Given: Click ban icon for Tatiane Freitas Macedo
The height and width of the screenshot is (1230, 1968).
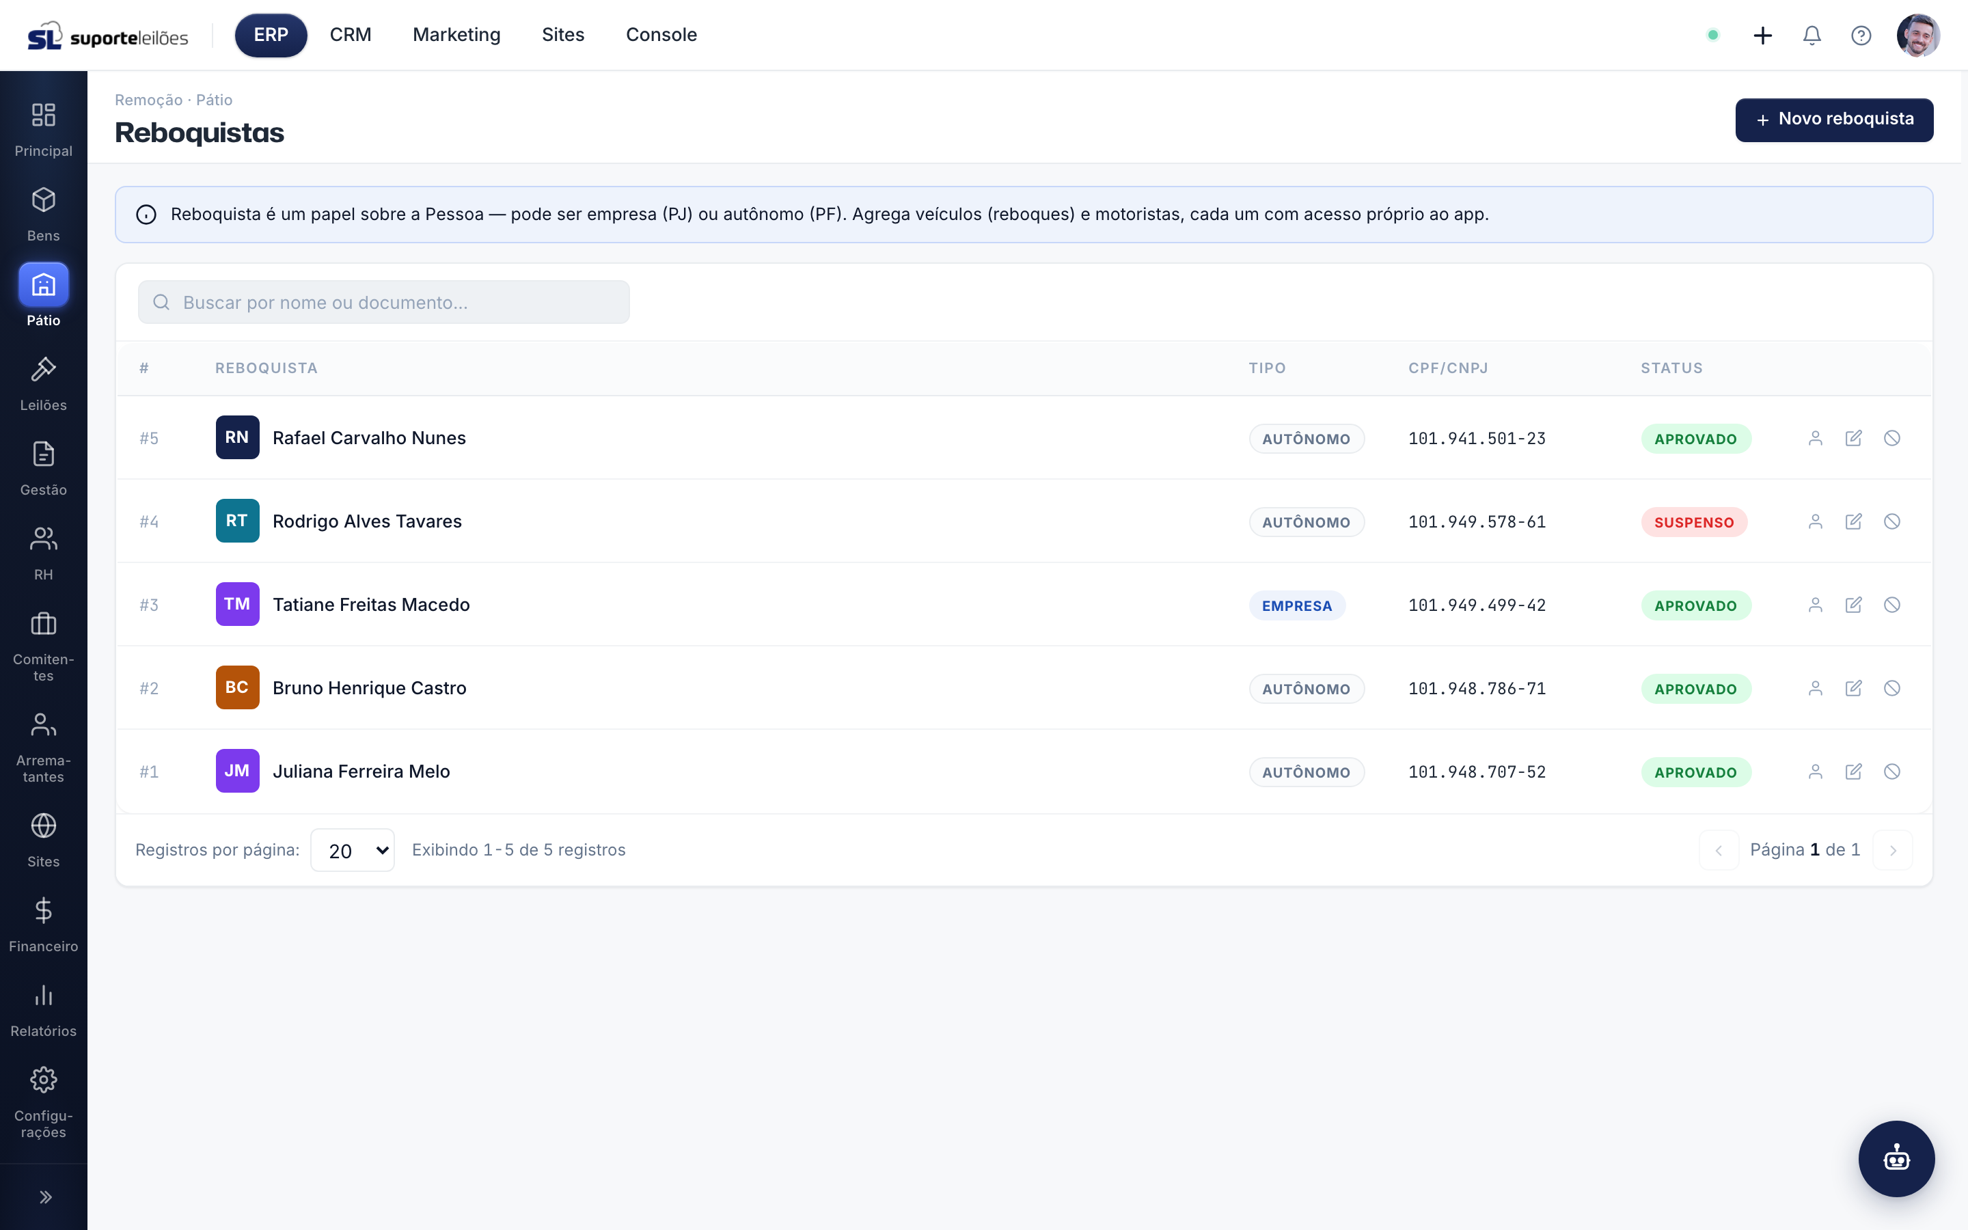Looking at the screenshot, I should click(1892, 605).
